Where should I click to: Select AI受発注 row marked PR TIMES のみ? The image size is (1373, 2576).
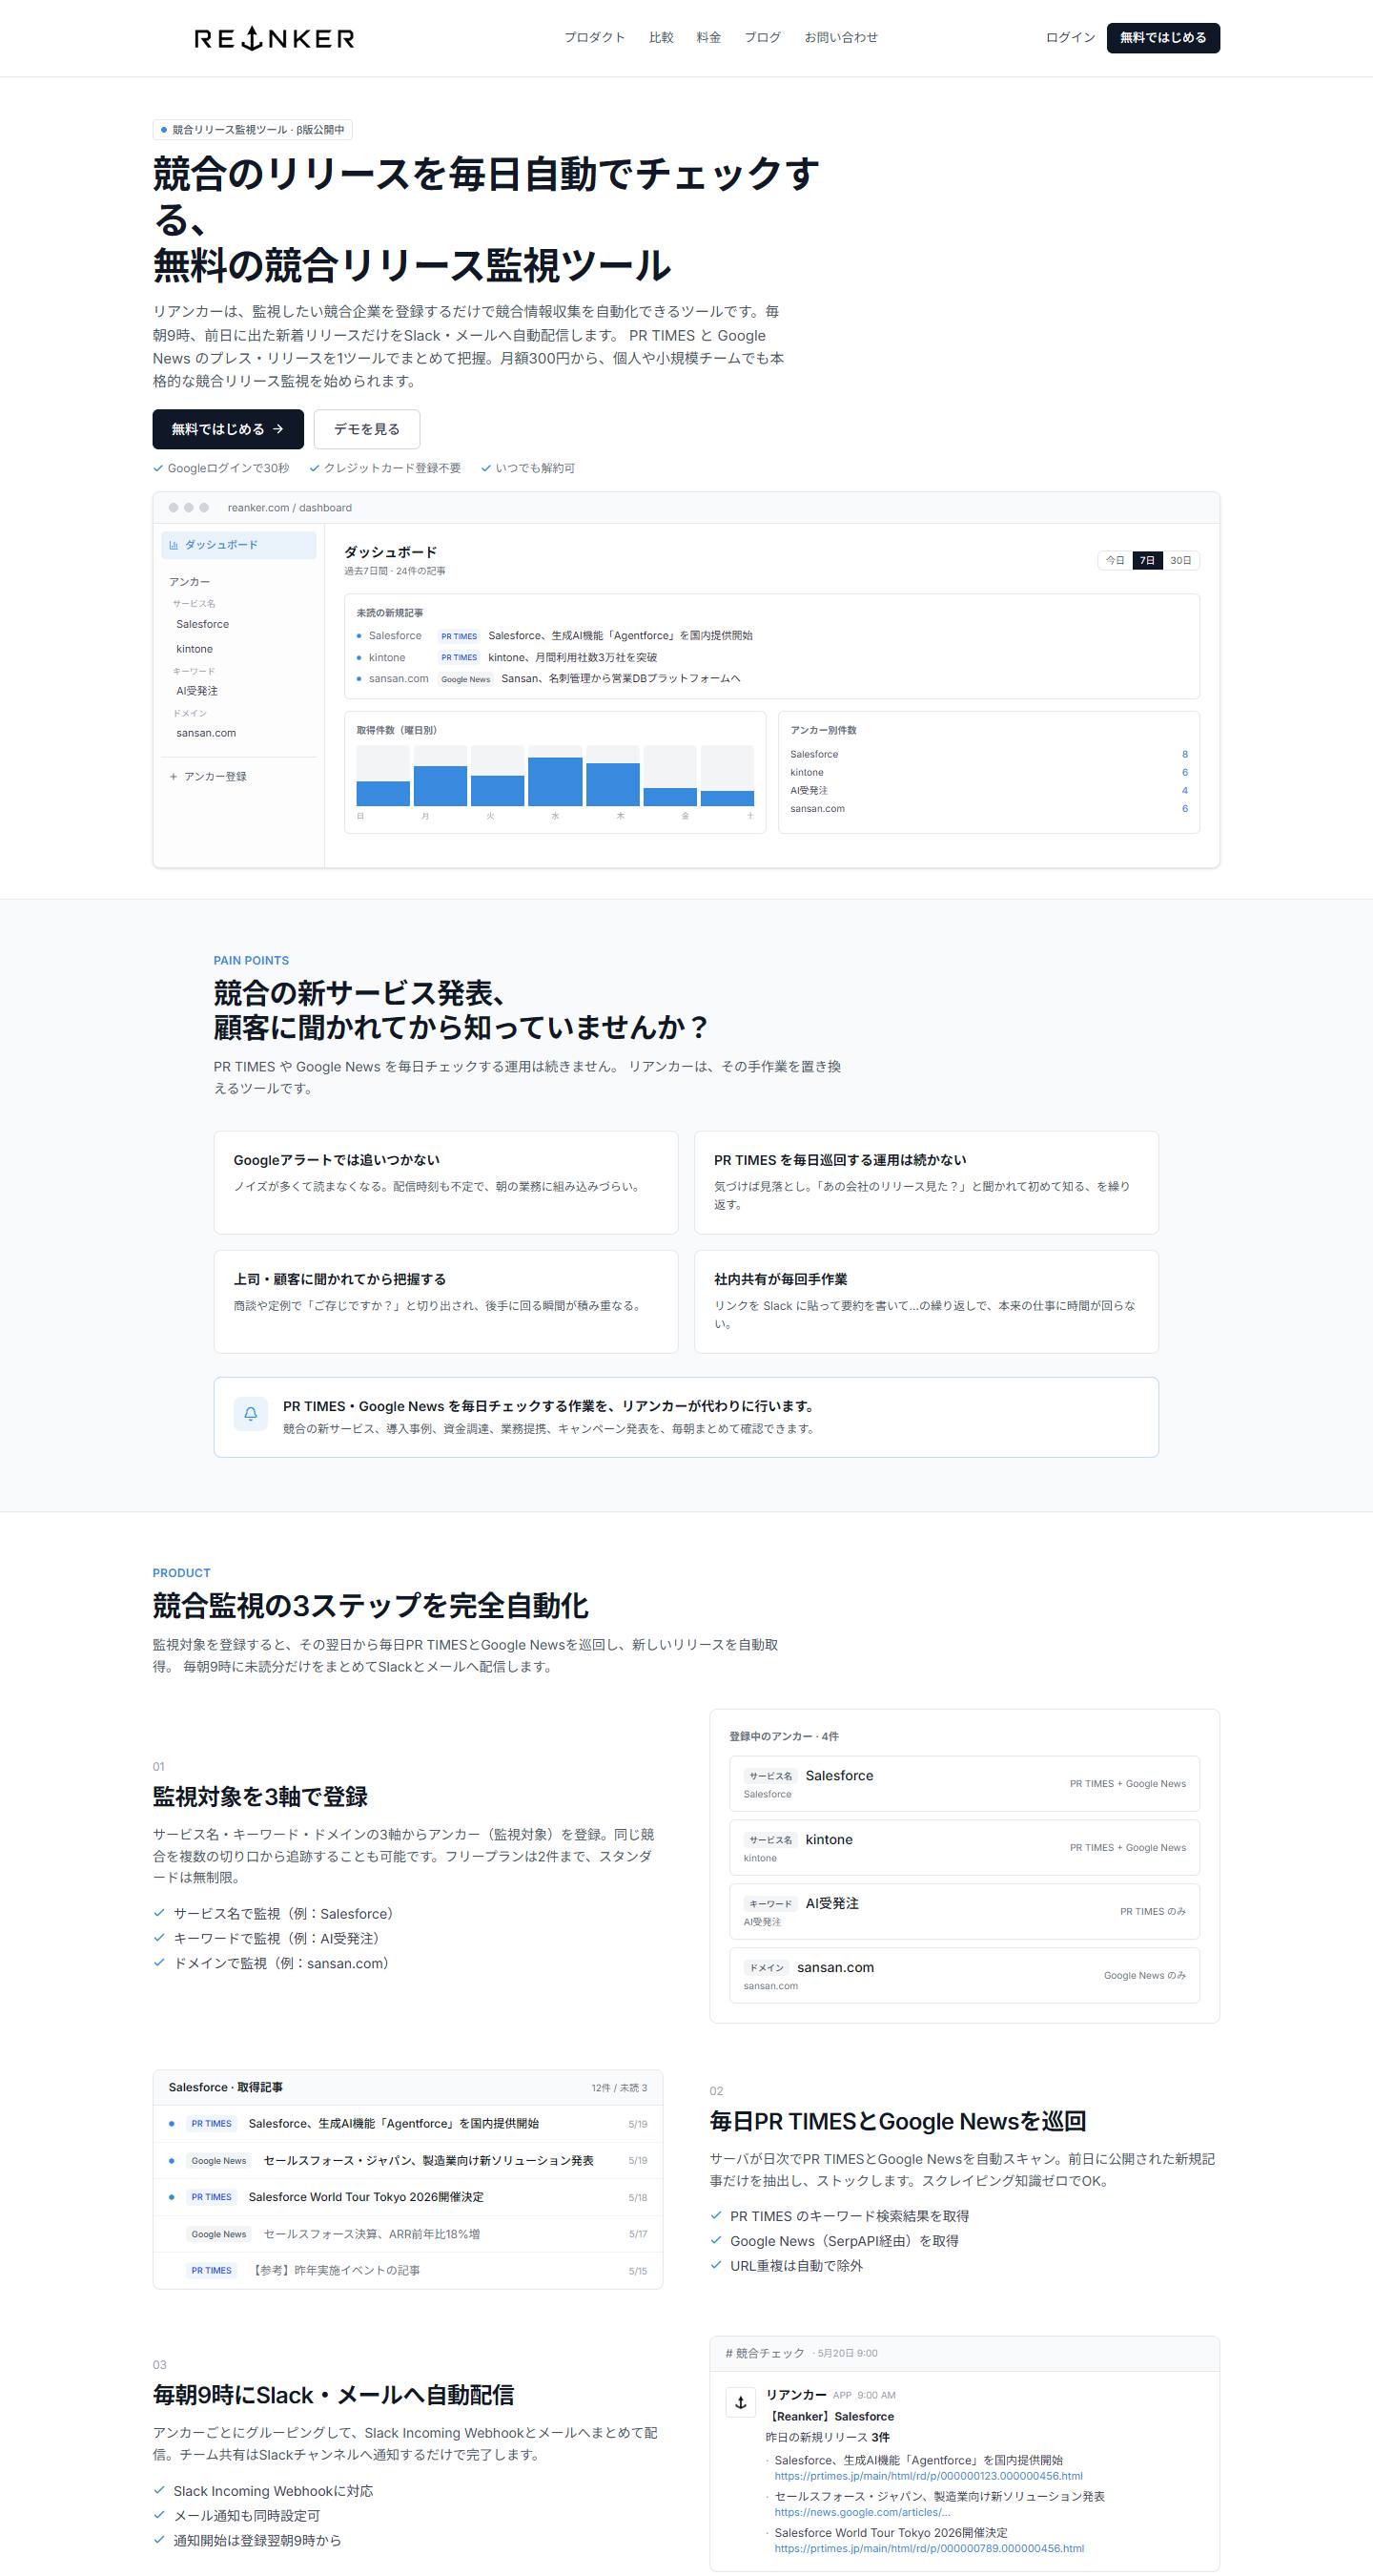pos(964,1912)
